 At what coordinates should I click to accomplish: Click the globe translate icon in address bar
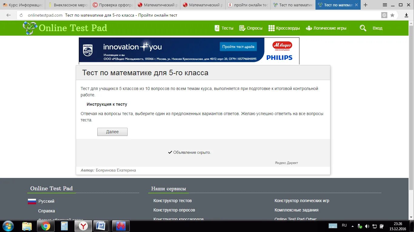click(384, 15)
